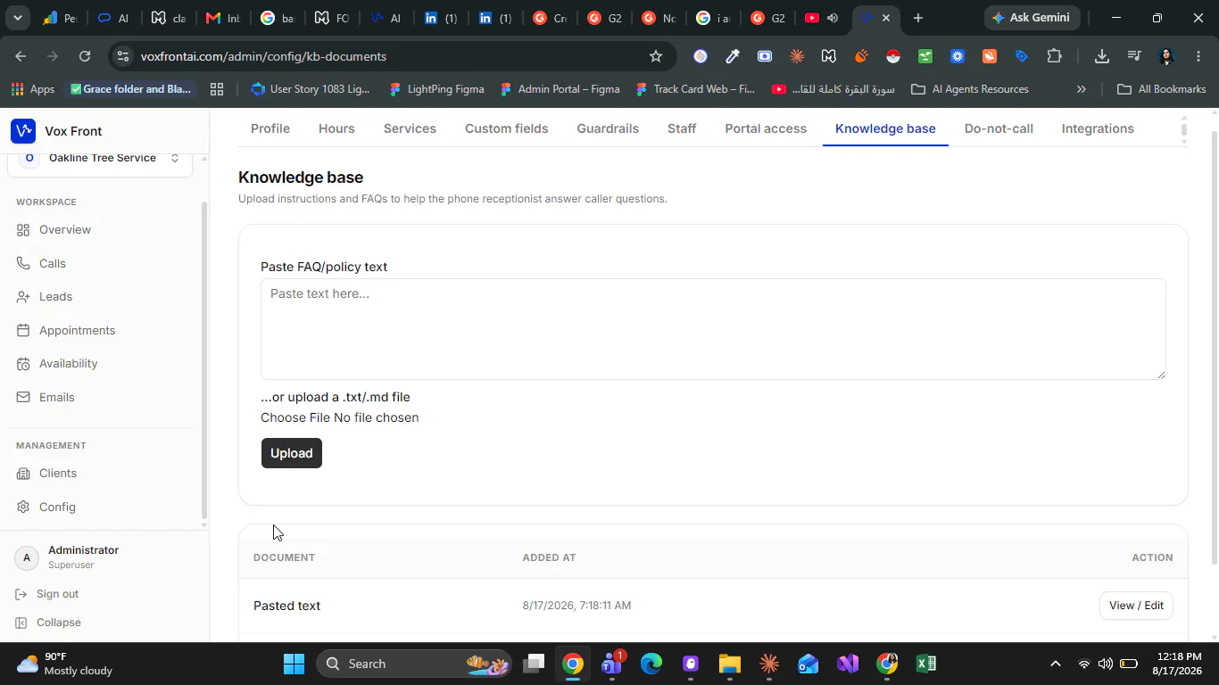Image resolution: width=1219 pixels, height=685 pixels.
Task: Click the Choose File button
Action: 295,417
